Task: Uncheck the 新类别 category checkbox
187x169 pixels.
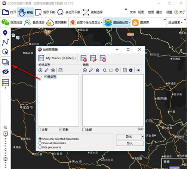Action: 45,77
